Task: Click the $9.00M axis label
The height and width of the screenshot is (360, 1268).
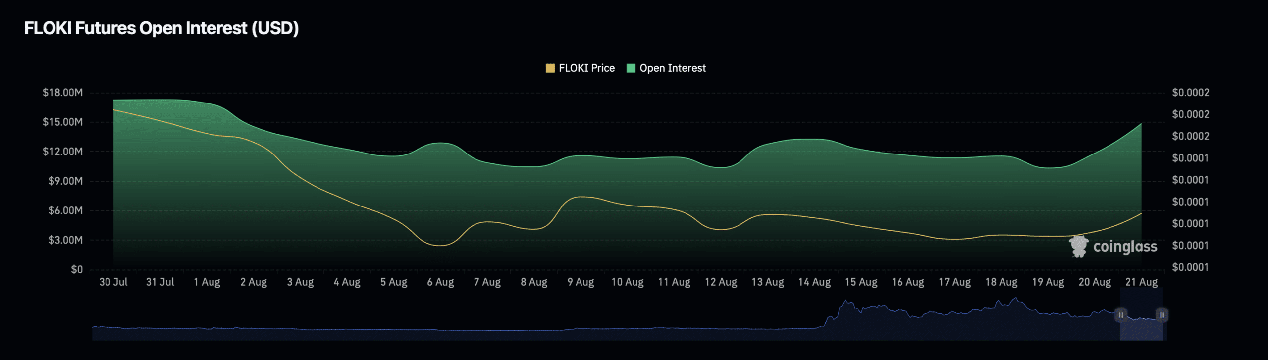Action: 65,181
